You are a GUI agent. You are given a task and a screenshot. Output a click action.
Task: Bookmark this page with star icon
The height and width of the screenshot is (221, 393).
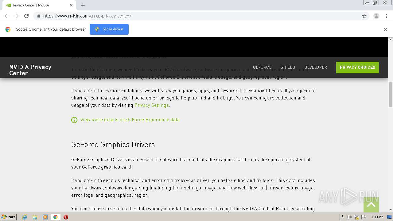pos(364,16)
